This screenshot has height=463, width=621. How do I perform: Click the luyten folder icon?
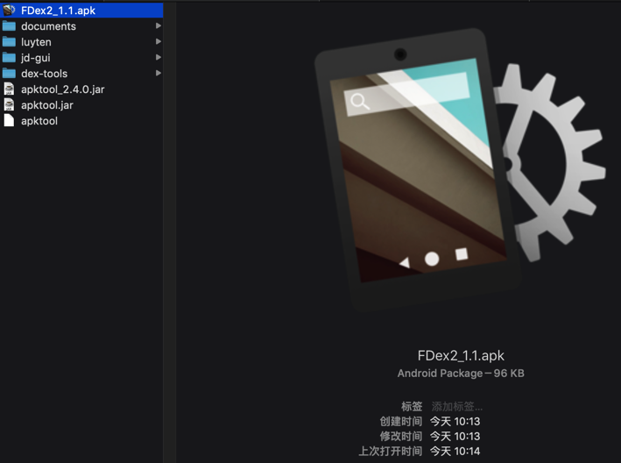point(9,42)
